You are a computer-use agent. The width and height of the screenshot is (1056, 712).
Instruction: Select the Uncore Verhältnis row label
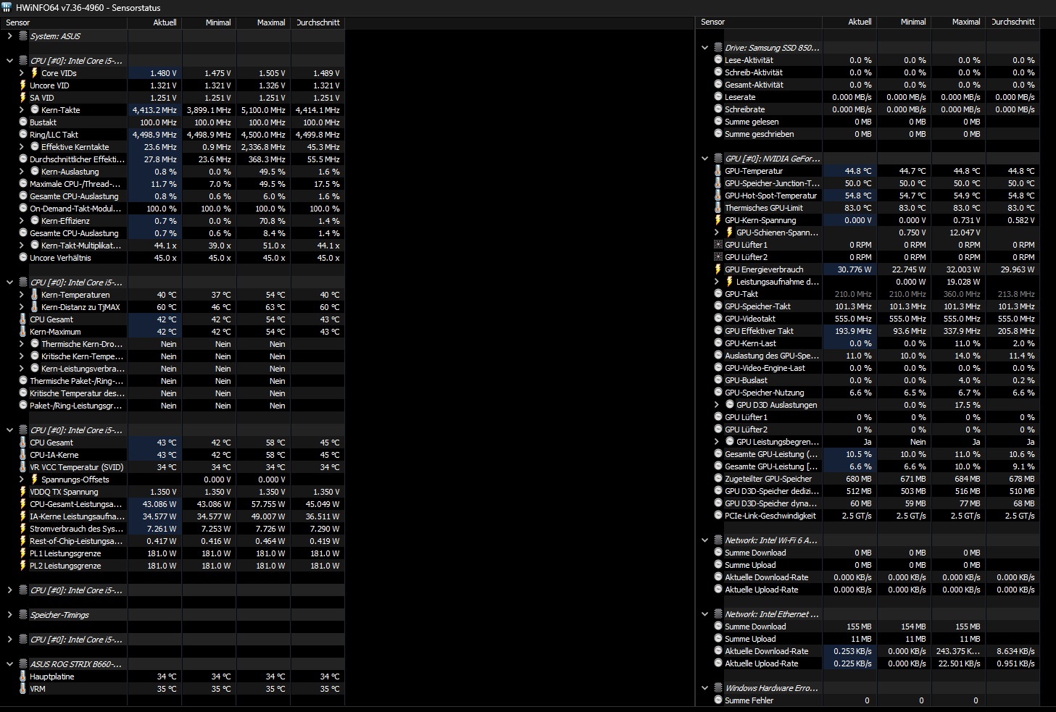pyautogui.click(x=60, y=258)
